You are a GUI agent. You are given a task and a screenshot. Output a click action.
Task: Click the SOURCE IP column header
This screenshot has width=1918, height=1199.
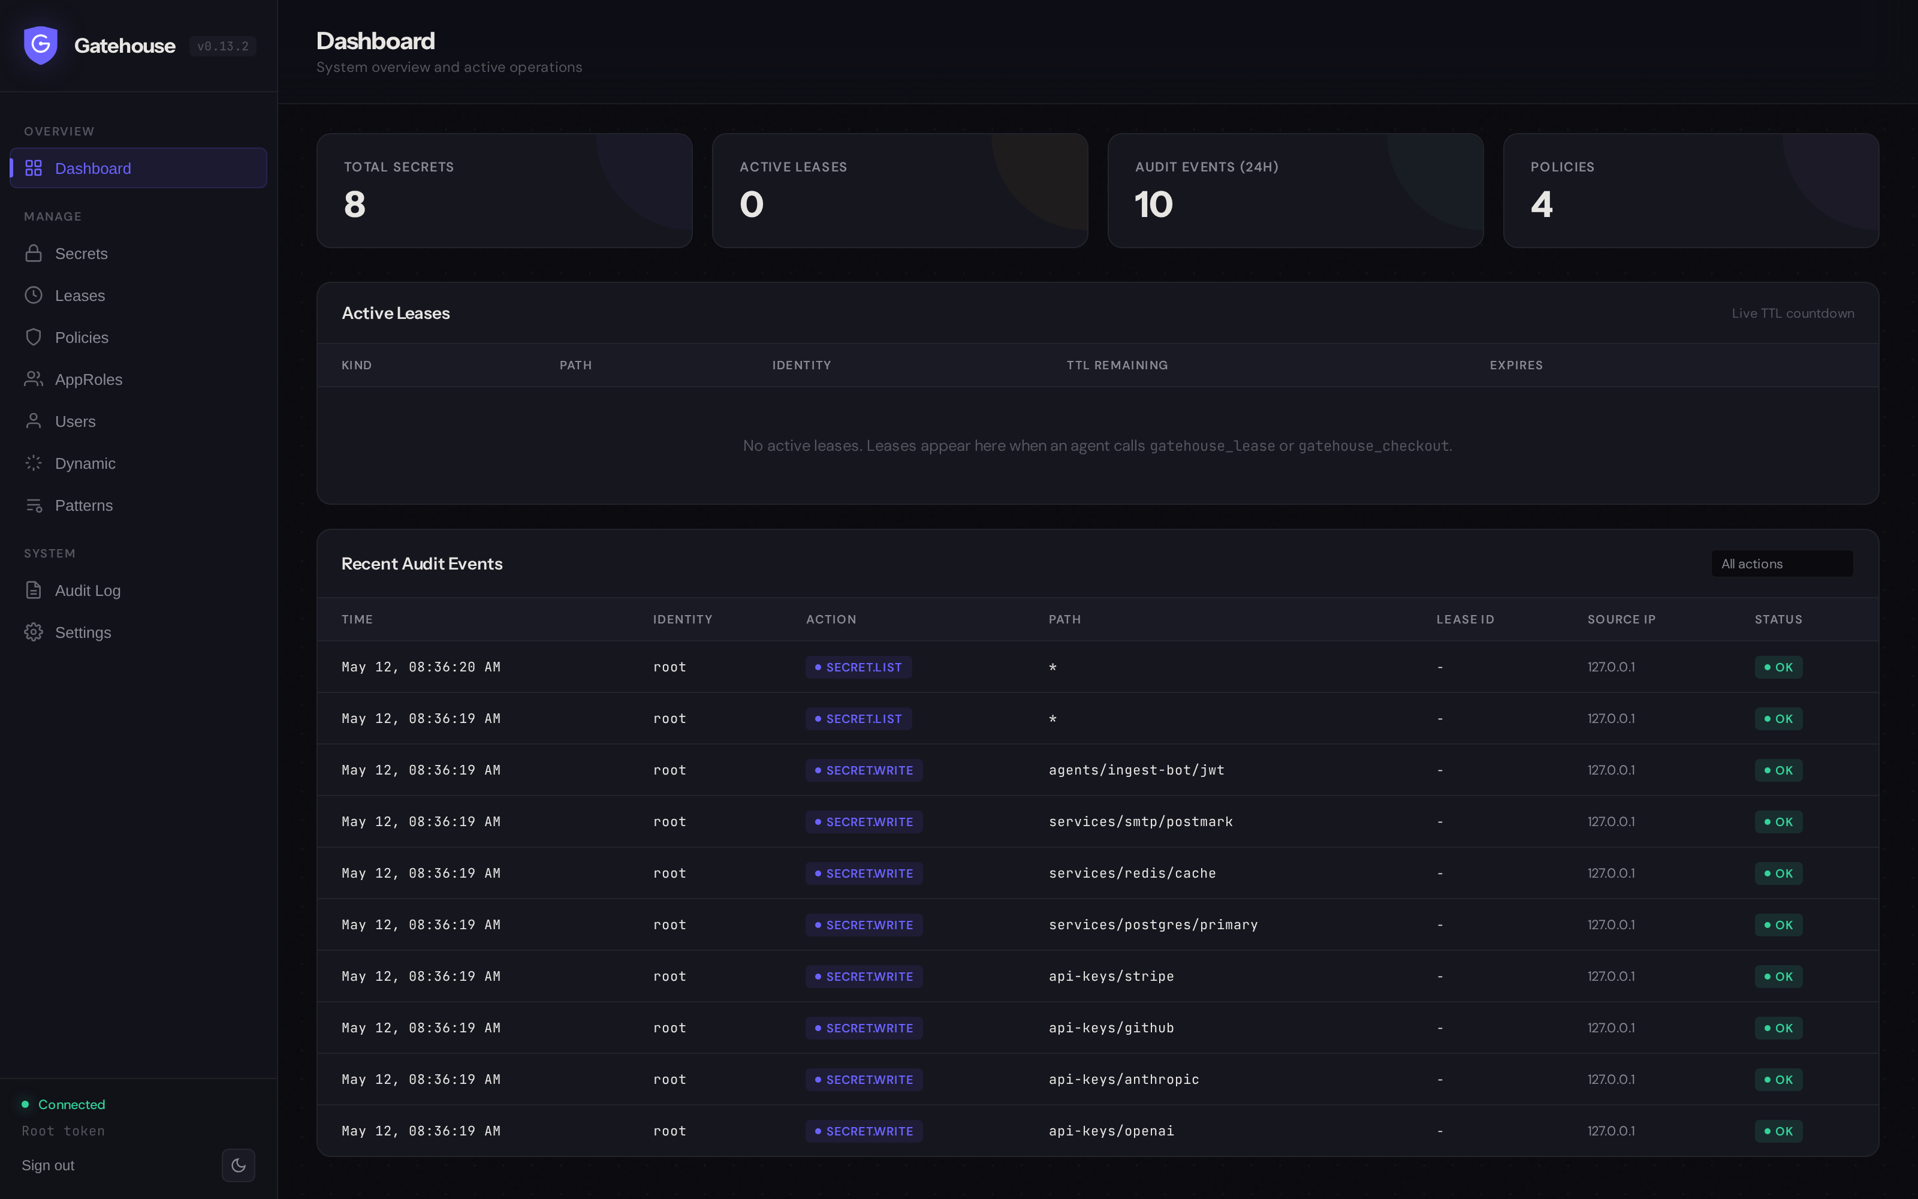(1621, 619)
